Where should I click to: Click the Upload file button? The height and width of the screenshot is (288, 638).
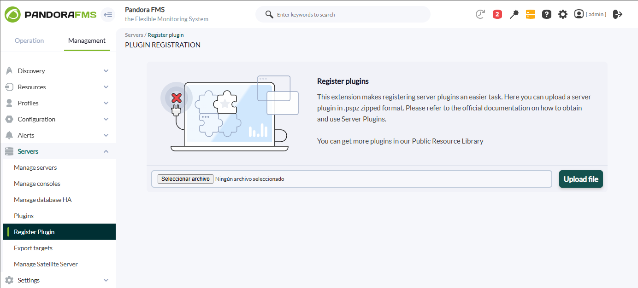pyautogui.click(x=581, y=179)
